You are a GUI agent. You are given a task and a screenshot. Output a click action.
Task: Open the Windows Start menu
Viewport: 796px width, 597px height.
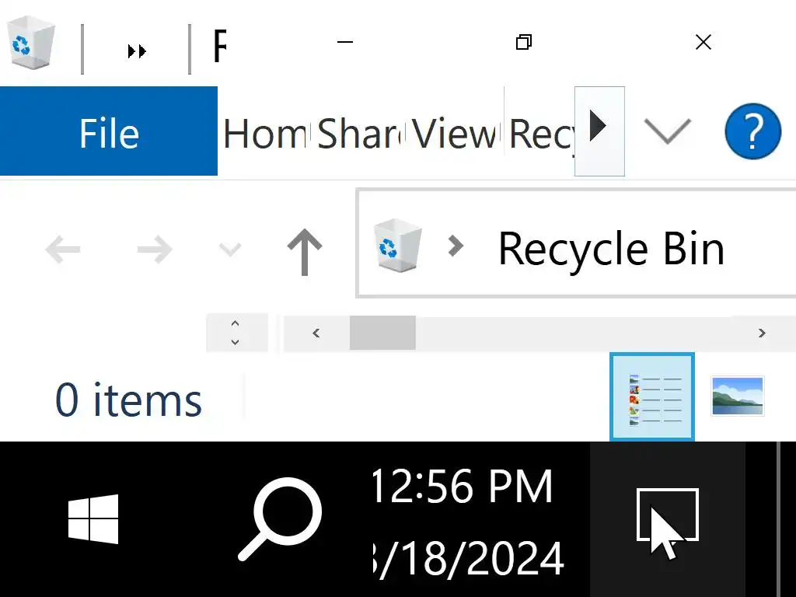click(93, 518)
